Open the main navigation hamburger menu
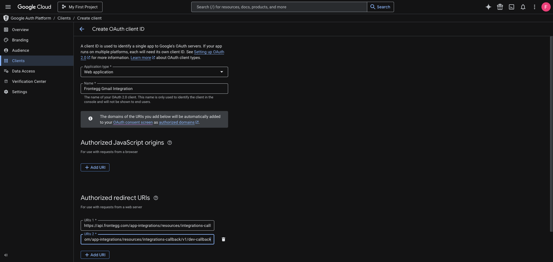 [x=8, y=7]
